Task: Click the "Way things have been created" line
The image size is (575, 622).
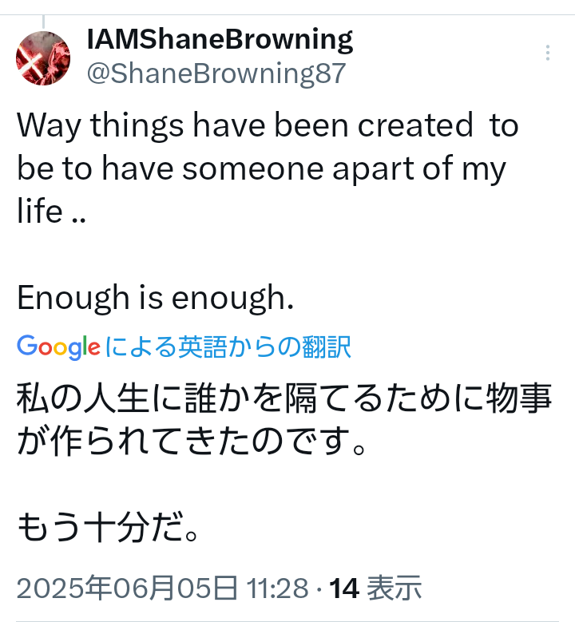Action: coord(268,126)
